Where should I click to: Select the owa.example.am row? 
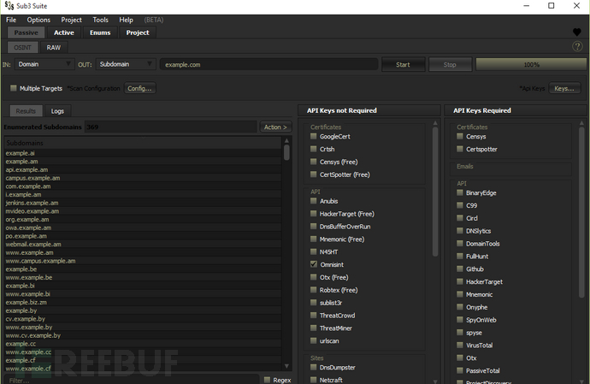pyautogui.click(x=143, y=227)
